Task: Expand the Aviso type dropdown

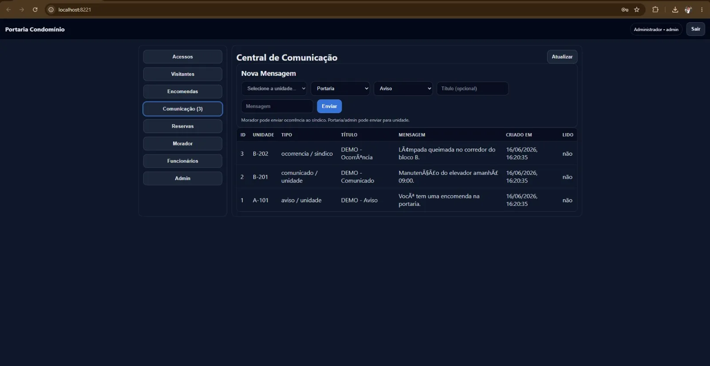Action: (x=403, y=88)
